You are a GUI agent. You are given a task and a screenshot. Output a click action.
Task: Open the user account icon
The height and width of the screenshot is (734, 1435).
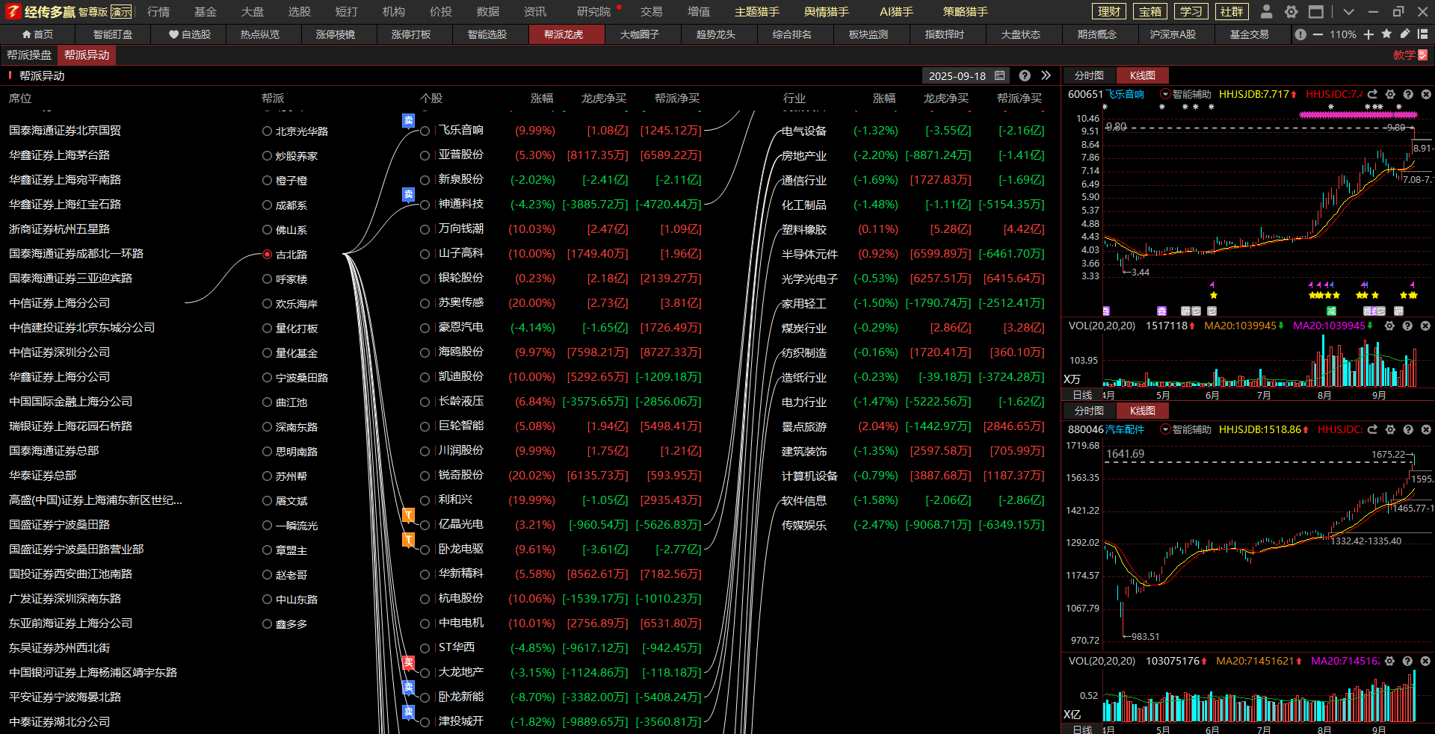[1266, 11]
